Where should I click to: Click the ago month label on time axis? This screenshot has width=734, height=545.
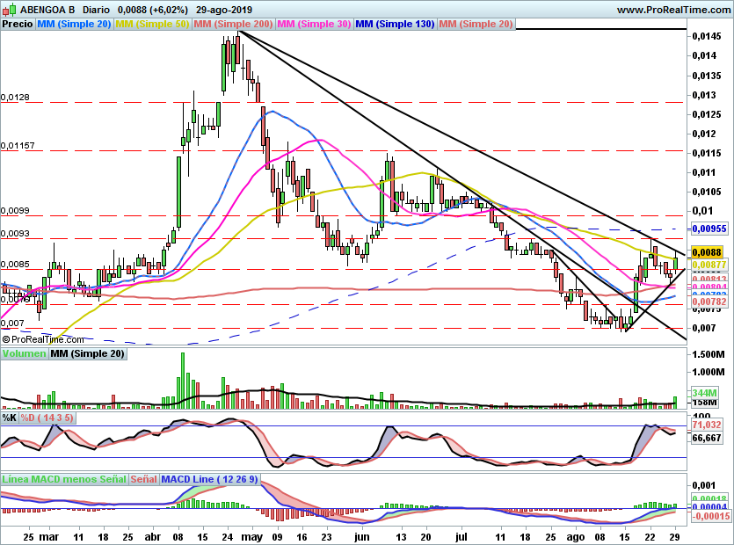575,537
